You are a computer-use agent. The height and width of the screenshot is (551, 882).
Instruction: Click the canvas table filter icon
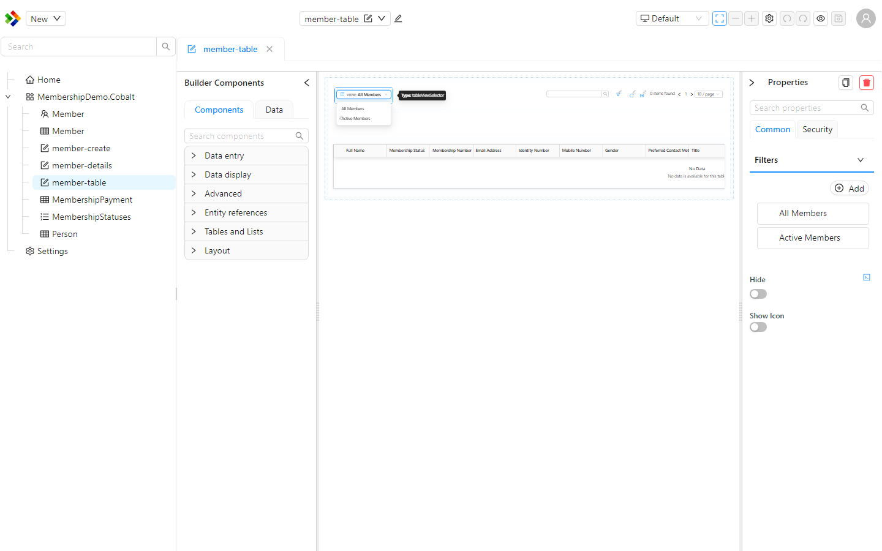(x=619, y=94)
